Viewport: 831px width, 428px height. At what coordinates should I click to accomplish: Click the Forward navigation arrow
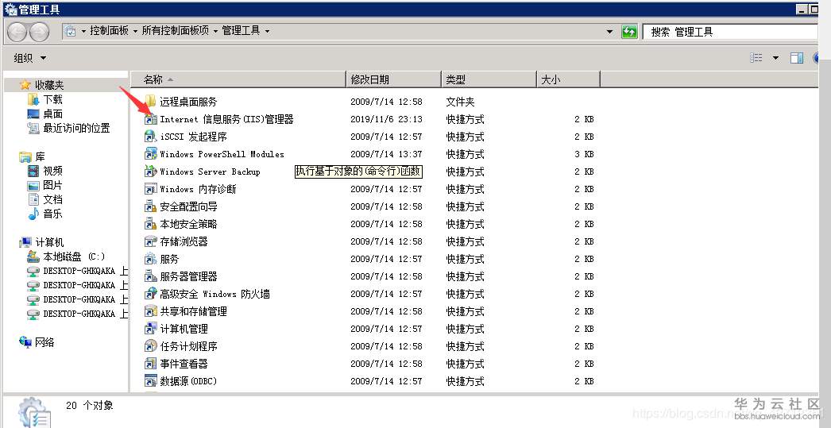[x=39, y=33]
